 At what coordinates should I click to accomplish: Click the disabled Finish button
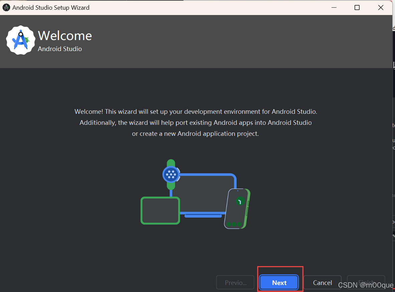coord(366,283)
